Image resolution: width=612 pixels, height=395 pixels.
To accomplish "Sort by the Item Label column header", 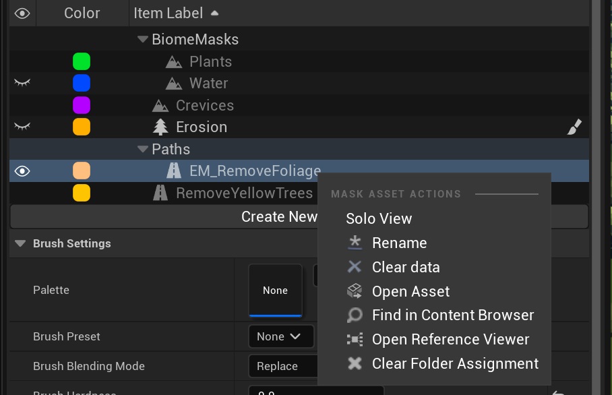I will point(168,13).
